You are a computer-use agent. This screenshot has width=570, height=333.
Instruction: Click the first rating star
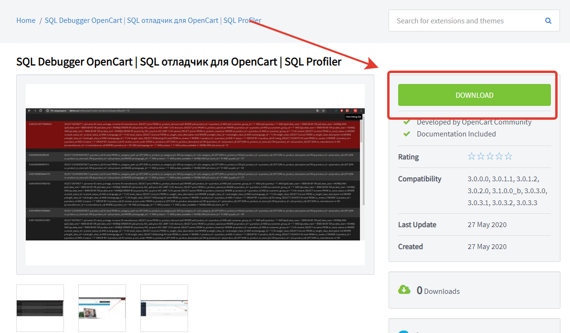point(472,156)
